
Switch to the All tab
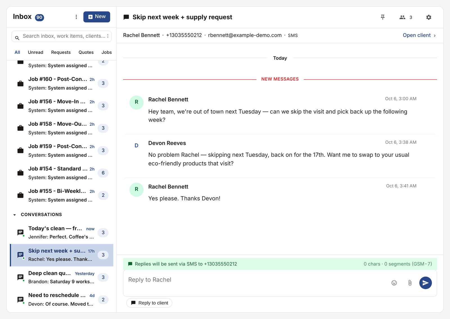17,52
